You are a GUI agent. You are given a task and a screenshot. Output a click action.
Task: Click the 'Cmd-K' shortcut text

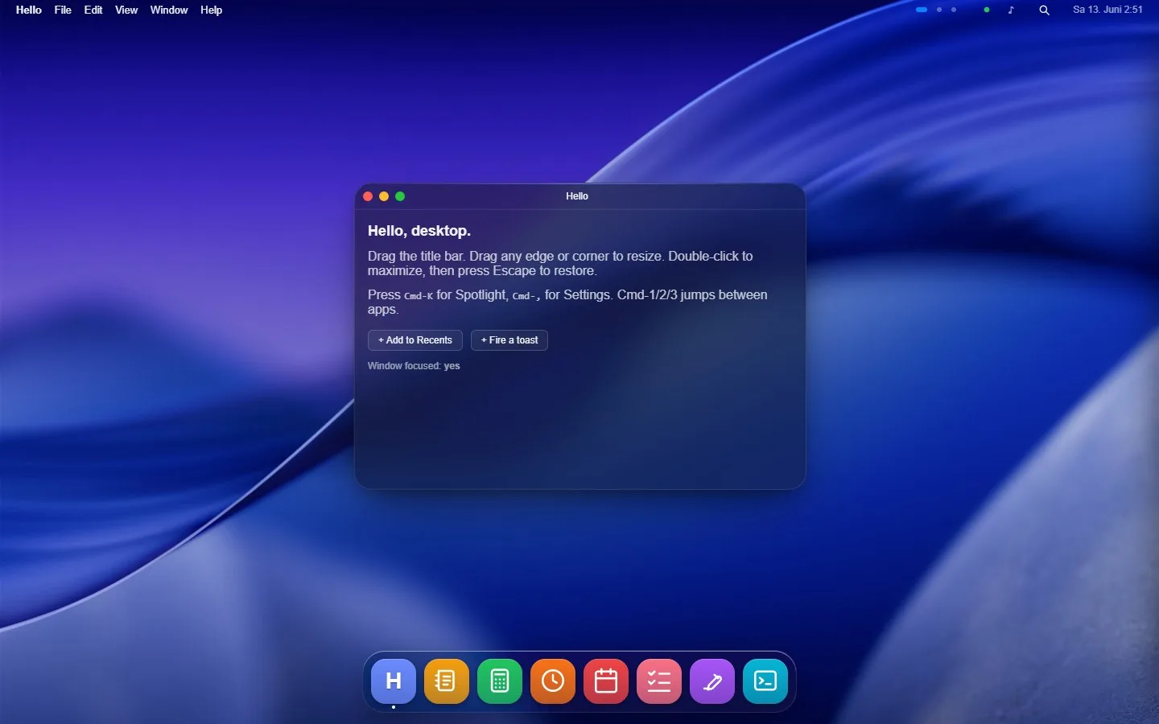click(x=419, y=296)
